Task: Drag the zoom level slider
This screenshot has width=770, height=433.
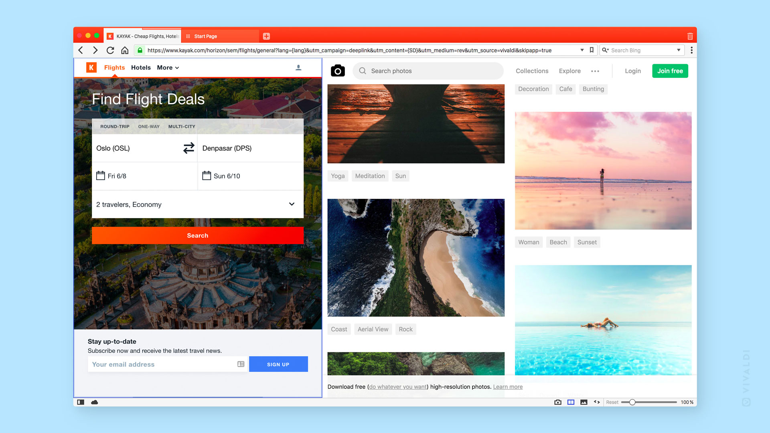Action: (x=630, y=402)
